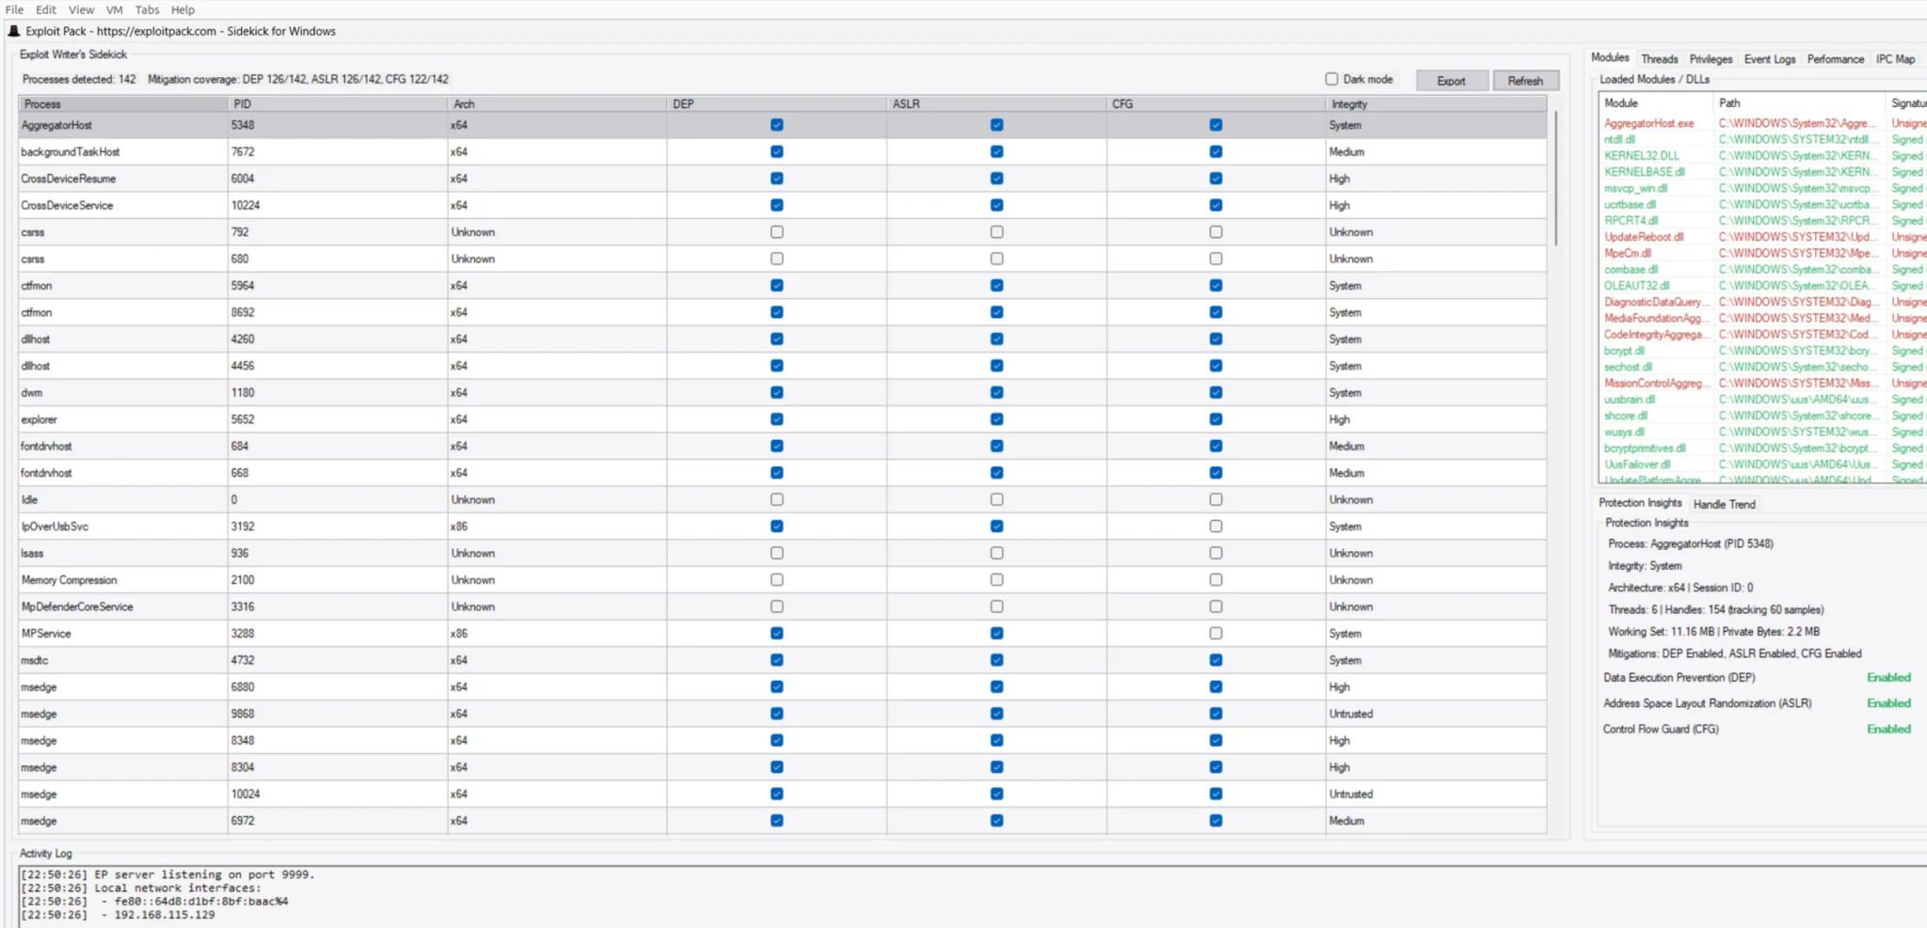Sort by the PID column header

click(x=337, y=103)
